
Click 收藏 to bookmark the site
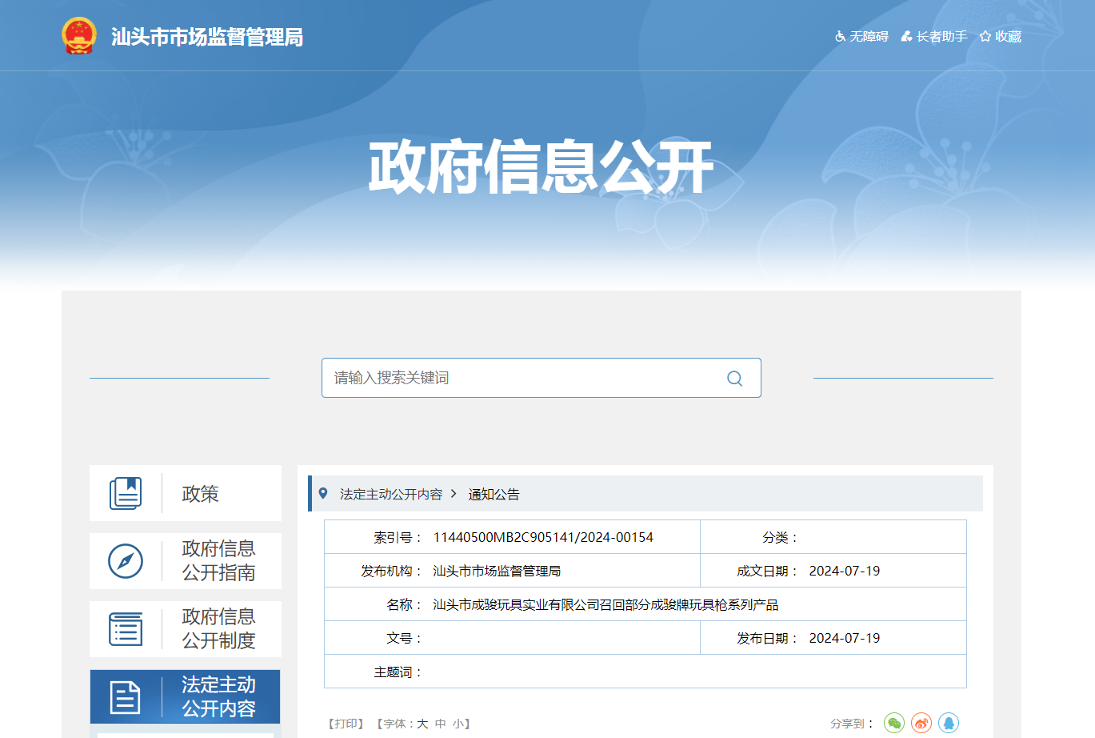pos(1001,37)
